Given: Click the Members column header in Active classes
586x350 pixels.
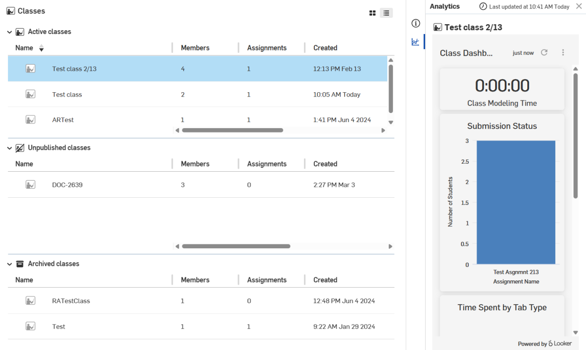Looking at the screenshot, I should point(195,48).
